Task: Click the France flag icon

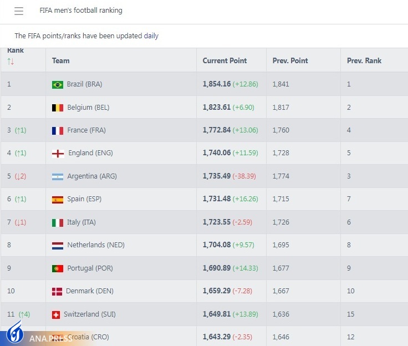Action: 57,131
